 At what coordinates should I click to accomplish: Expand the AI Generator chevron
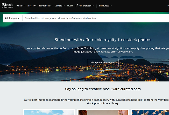tap(93, 6)
